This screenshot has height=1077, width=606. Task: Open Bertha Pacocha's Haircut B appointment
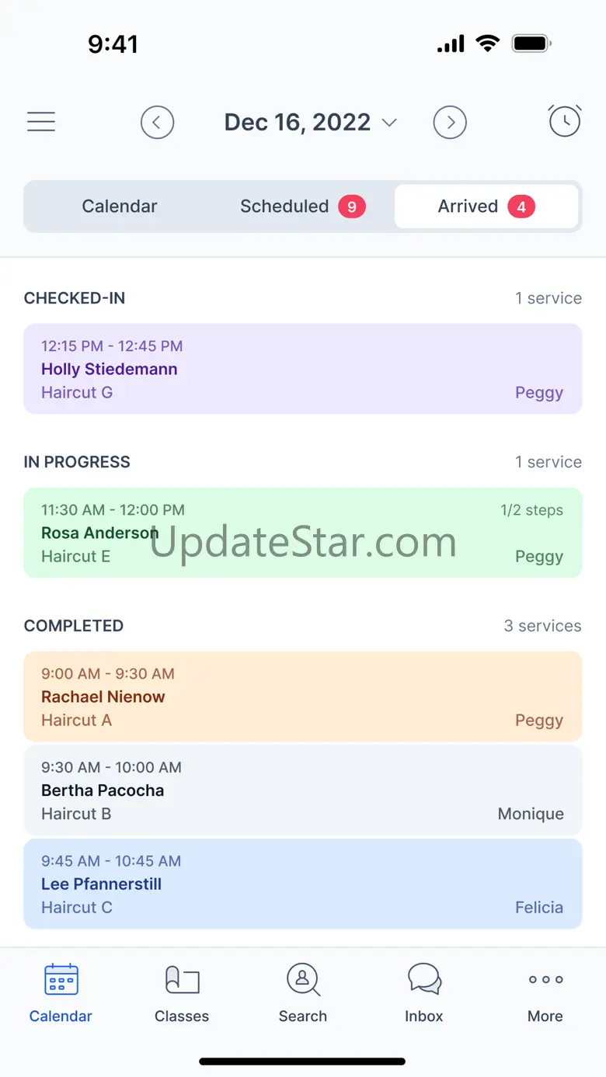click(303, 790)
